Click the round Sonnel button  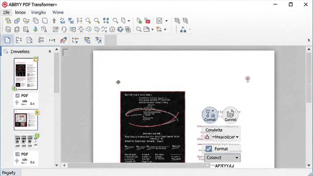(x=230, y=115)
